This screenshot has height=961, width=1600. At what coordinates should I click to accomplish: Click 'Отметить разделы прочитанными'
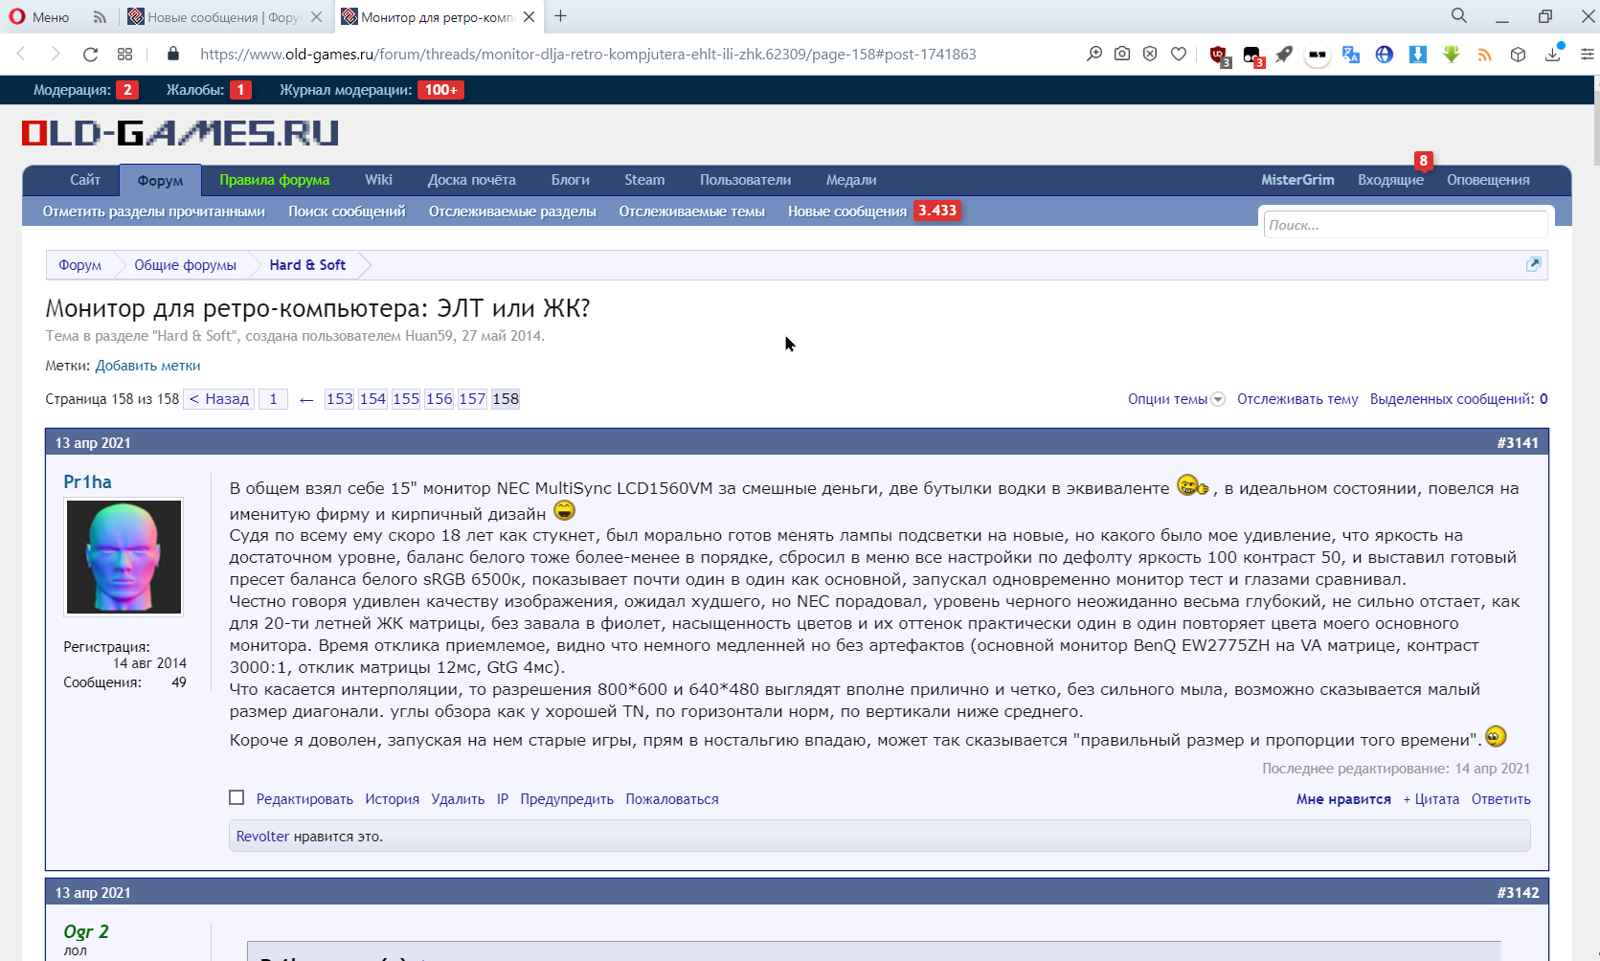154,212
